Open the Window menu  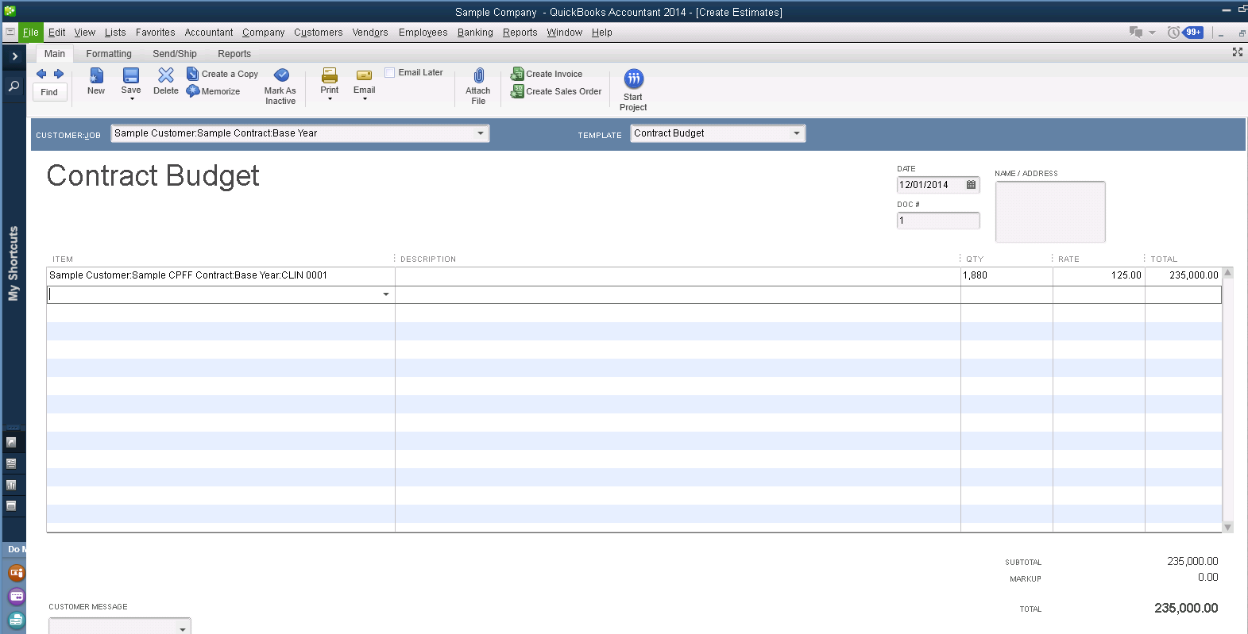pos(565,33)
